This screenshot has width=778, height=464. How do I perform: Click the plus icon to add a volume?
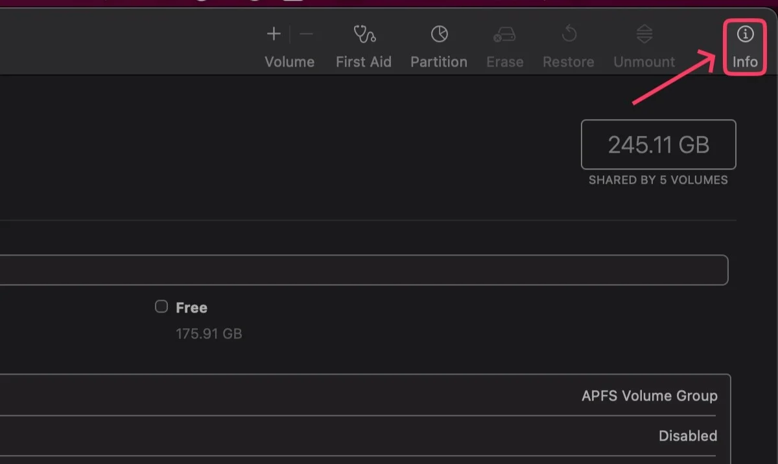click(274, 34)
